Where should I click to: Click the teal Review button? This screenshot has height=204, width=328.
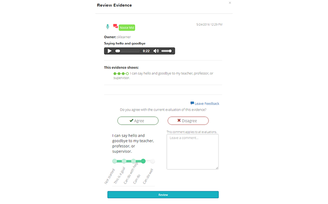pos(163,195)
